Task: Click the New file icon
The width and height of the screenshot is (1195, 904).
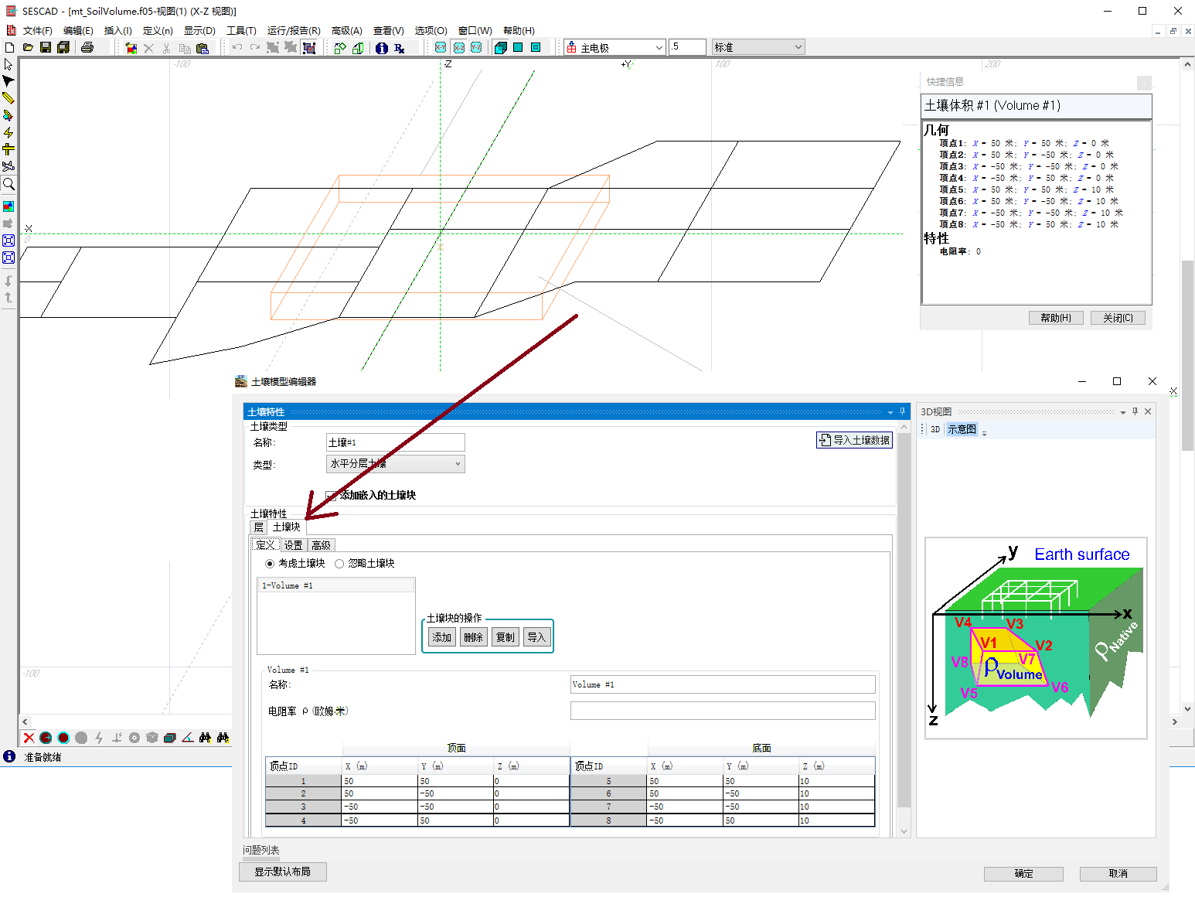Action: (10, 48)
